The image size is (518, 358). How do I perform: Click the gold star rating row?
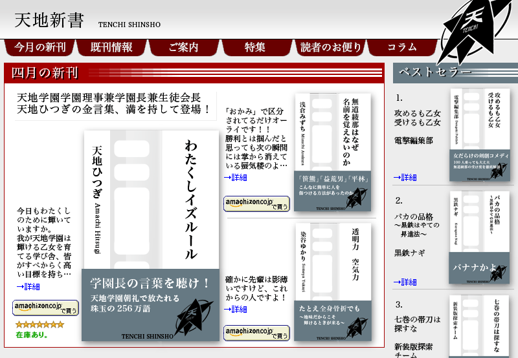(x=39, y=324)
